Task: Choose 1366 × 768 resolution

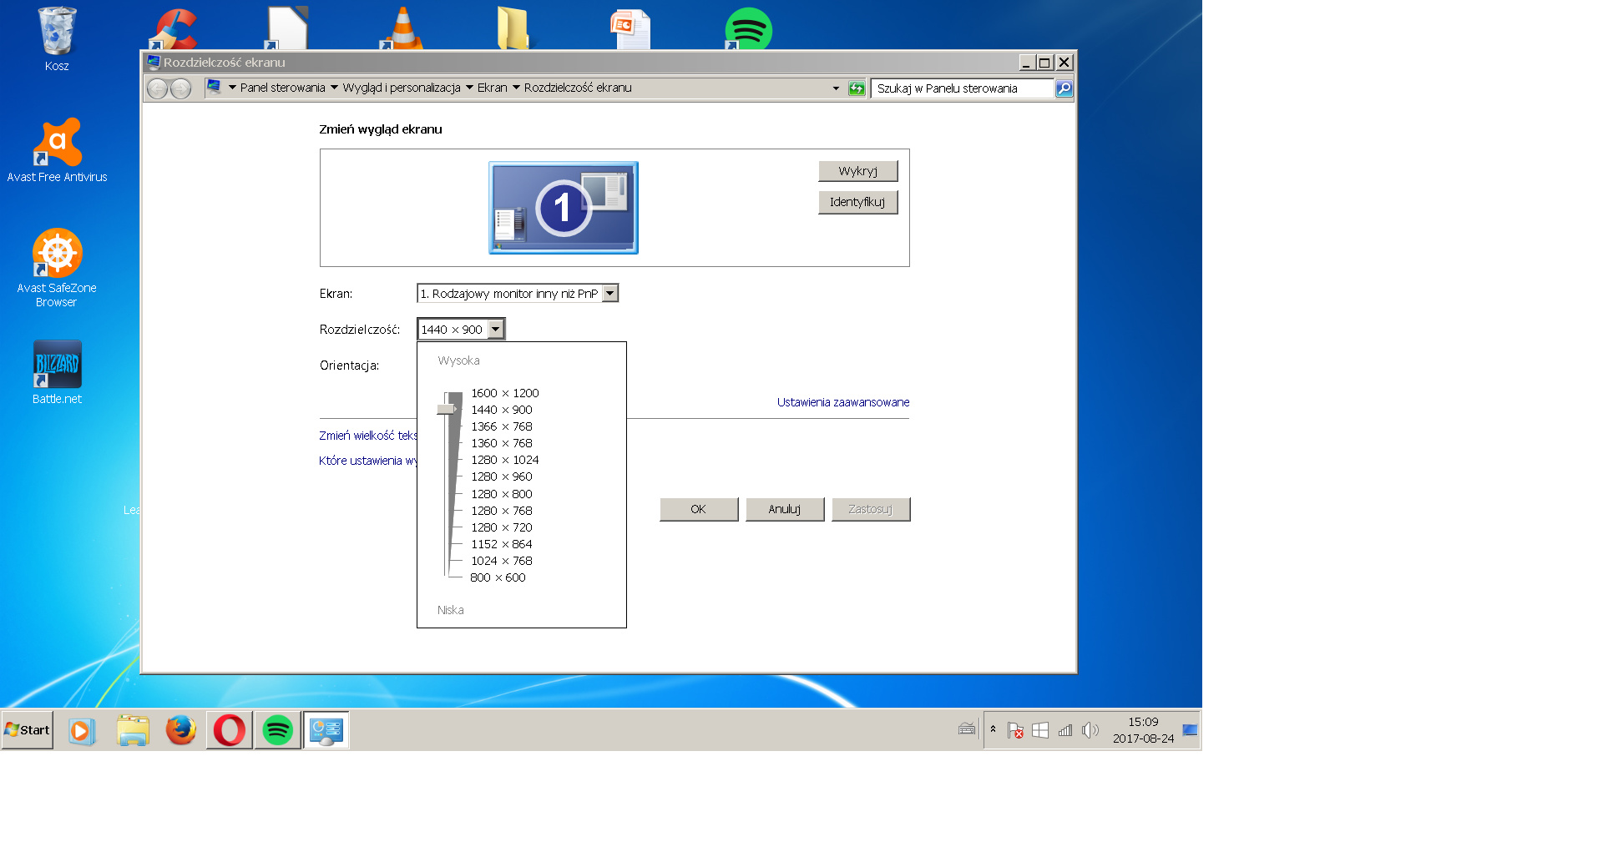Action: coord(501,426)
